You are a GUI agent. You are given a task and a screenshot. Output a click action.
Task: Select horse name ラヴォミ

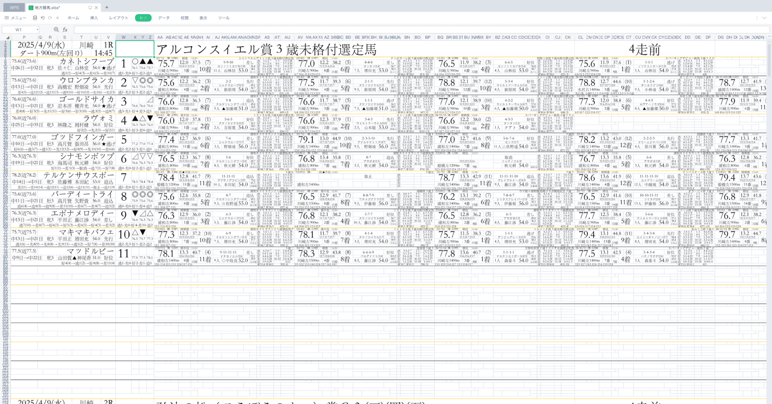click(99, 118)
